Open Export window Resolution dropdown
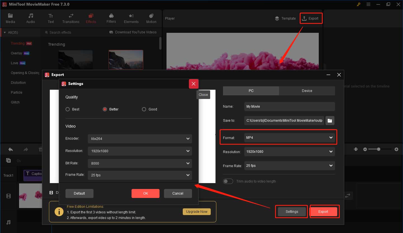 (x=290, y=152)
